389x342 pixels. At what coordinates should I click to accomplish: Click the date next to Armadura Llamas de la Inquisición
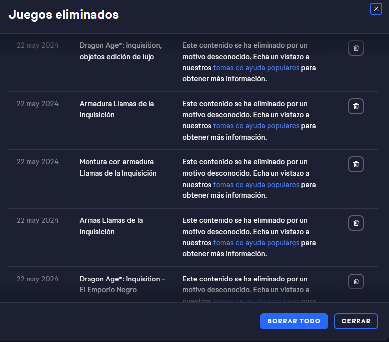(37, 104)
